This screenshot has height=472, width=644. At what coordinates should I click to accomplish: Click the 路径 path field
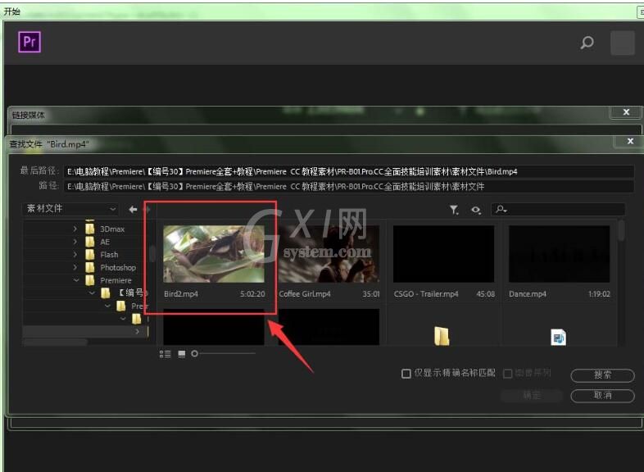coord(349,187)
